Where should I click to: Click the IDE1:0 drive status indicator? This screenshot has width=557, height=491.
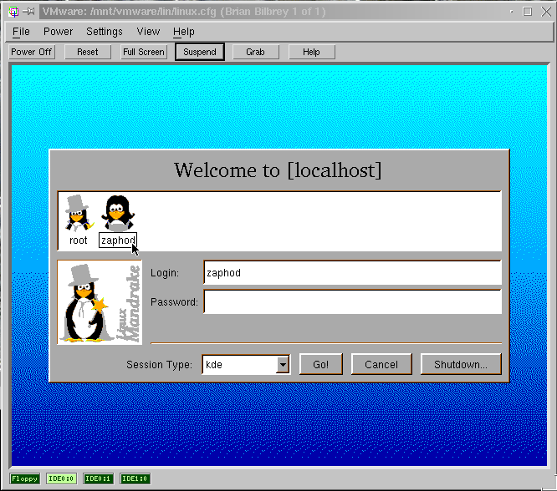click(x=135, y=478)
